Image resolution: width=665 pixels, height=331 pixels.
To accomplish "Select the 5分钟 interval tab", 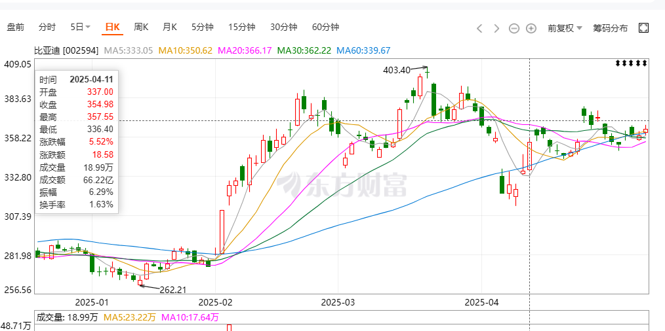I will [202, 27].
